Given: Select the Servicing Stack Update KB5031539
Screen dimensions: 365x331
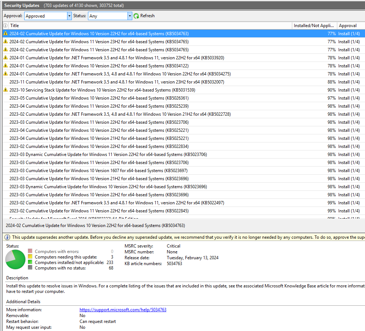Looking at the screenshot, I should (184, 90).
